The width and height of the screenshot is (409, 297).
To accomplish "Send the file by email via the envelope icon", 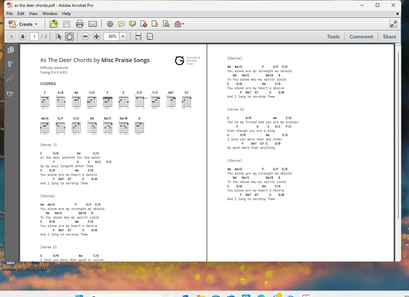I will [x=93, y=24].
